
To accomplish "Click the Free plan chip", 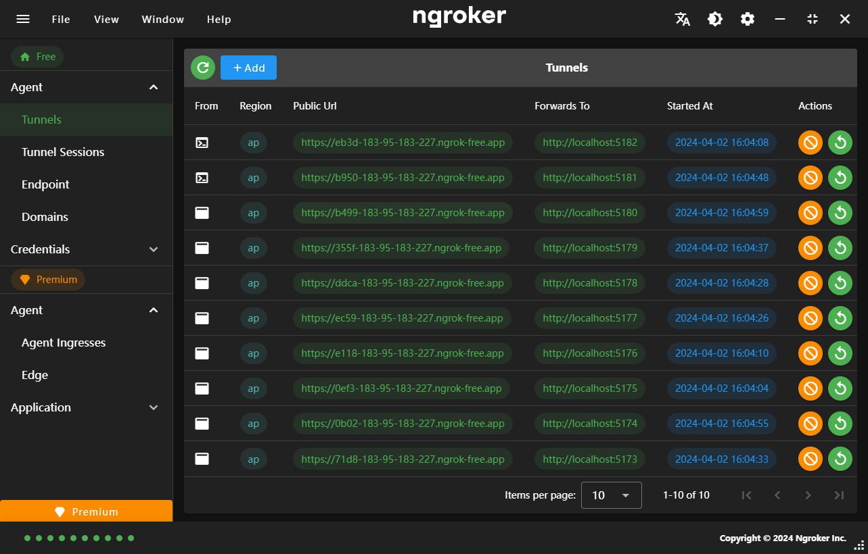I will 37,57.
